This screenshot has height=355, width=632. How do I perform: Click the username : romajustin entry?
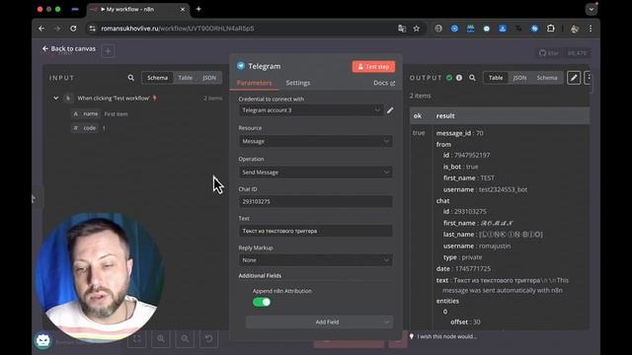[x=477, y=246]
